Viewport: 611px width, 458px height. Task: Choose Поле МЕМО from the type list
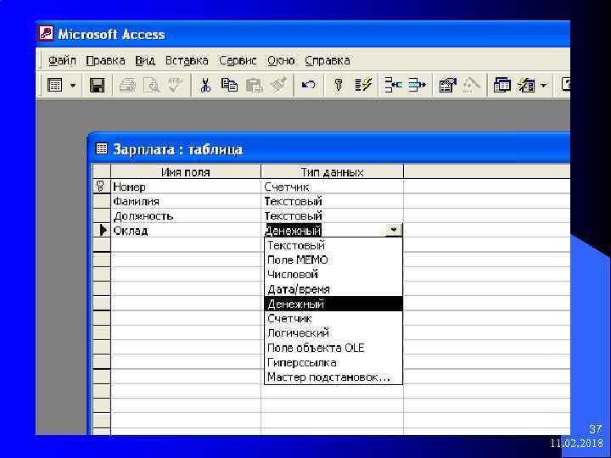(x=334, y=260)
